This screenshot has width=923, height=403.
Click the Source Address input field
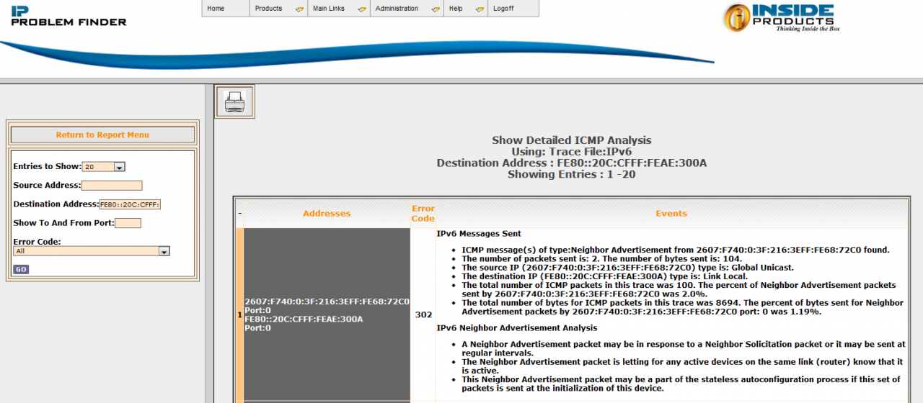[x=112, y=186]
